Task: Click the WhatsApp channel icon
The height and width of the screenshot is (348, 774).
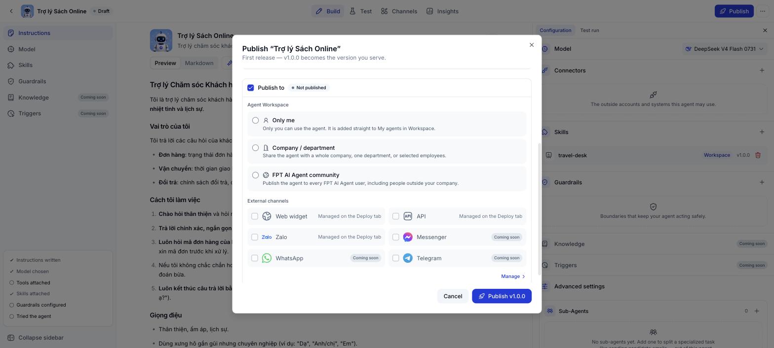Action: coord(267,258)
